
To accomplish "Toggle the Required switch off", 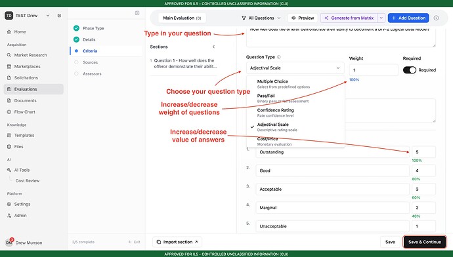I will point(410,70).
